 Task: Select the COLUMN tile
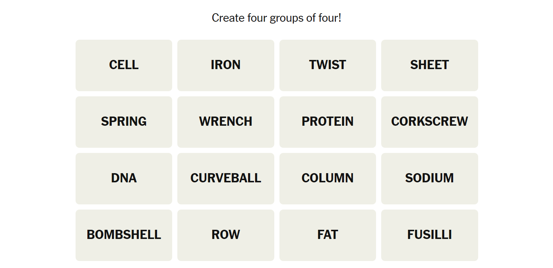coord(327,178)
